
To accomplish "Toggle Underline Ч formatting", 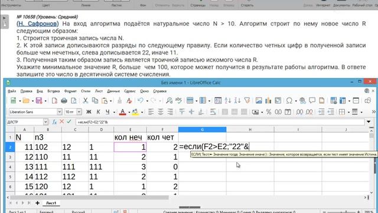I will [x=107, y=112].
